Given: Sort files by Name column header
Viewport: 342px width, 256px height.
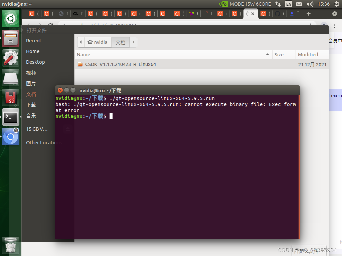Looking at the screenshot, I should [x=173, y=55].
